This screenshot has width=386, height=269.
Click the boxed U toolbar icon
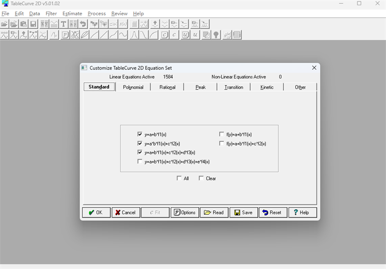coord(186,35)
